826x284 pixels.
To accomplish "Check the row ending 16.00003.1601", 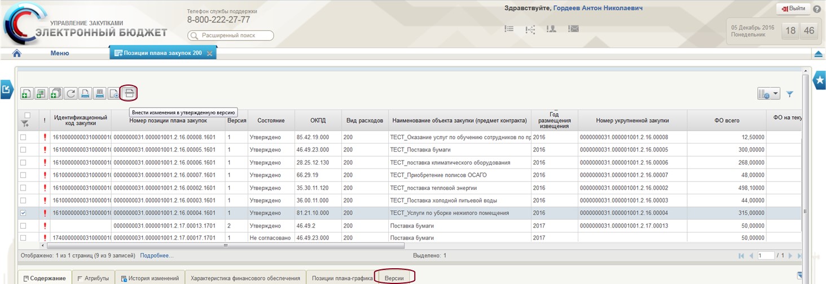I will click(x=23, y=200).
